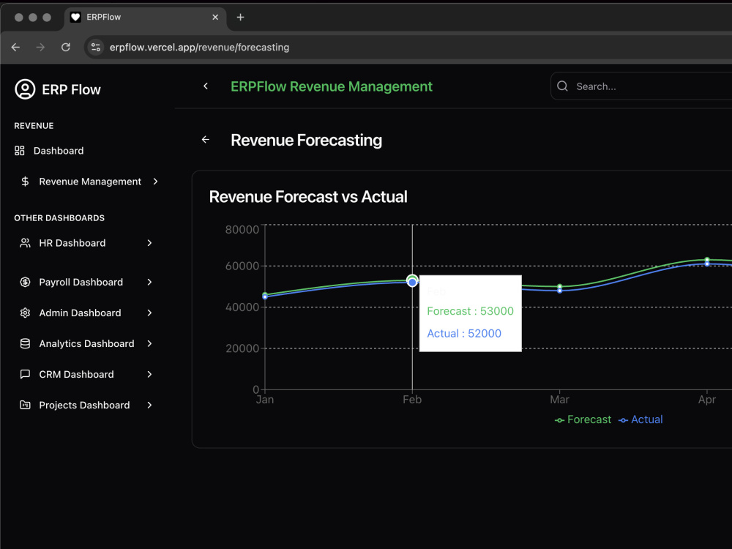The height and width of the screenshot is (549, 732).
Task: Click the Projects Dashboard folder icon
Action: point(25,406)
